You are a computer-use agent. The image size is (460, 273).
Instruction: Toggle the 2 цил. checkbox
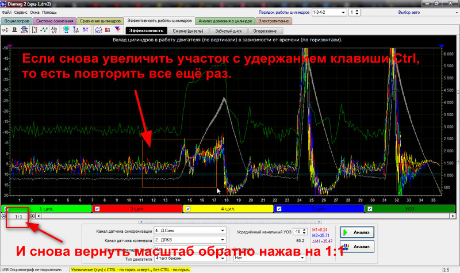(x=279, y=209)
